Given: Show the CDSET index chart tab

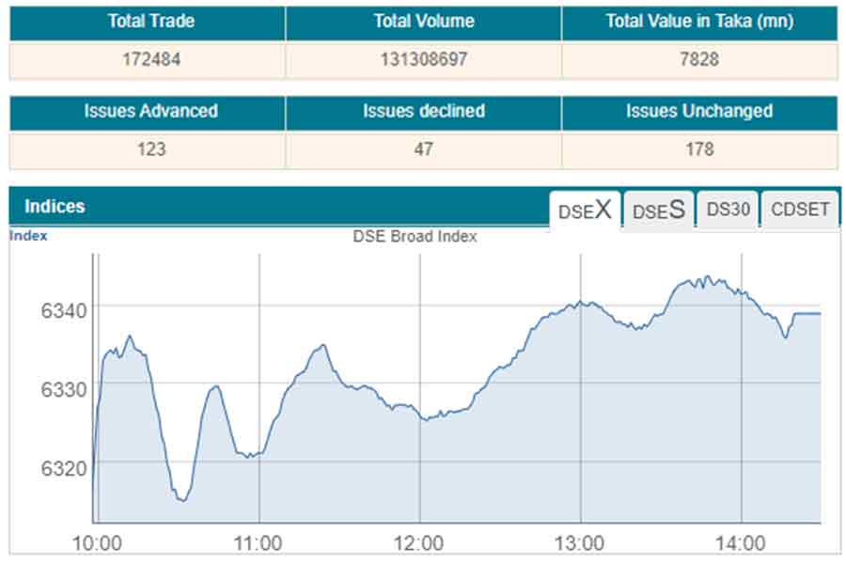Looking at the screenshot, I should [800, 210].
